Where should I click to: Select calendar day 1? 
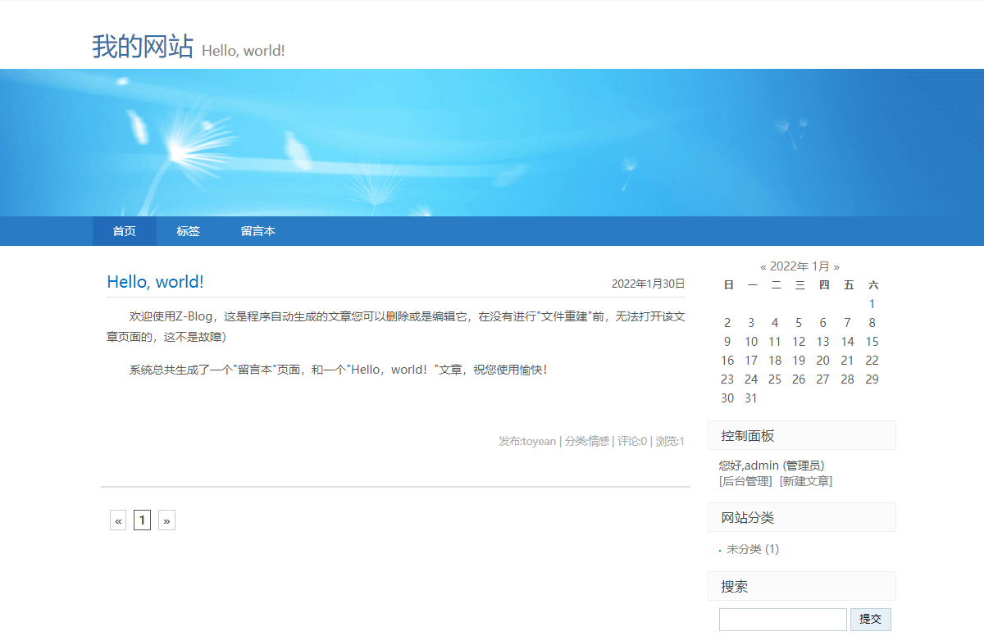click(872, 304)
